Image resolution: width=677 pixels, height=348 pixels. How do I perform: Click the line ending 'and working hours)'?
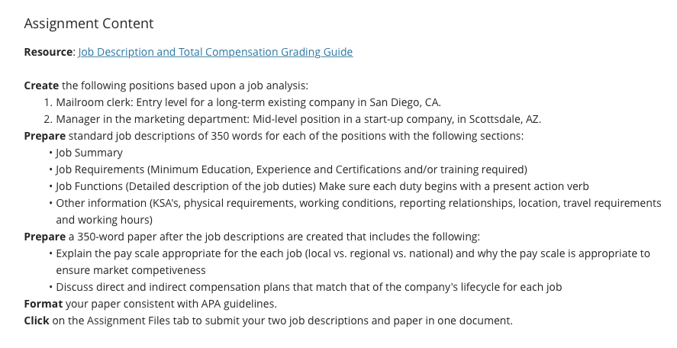[x=104, y=221]
